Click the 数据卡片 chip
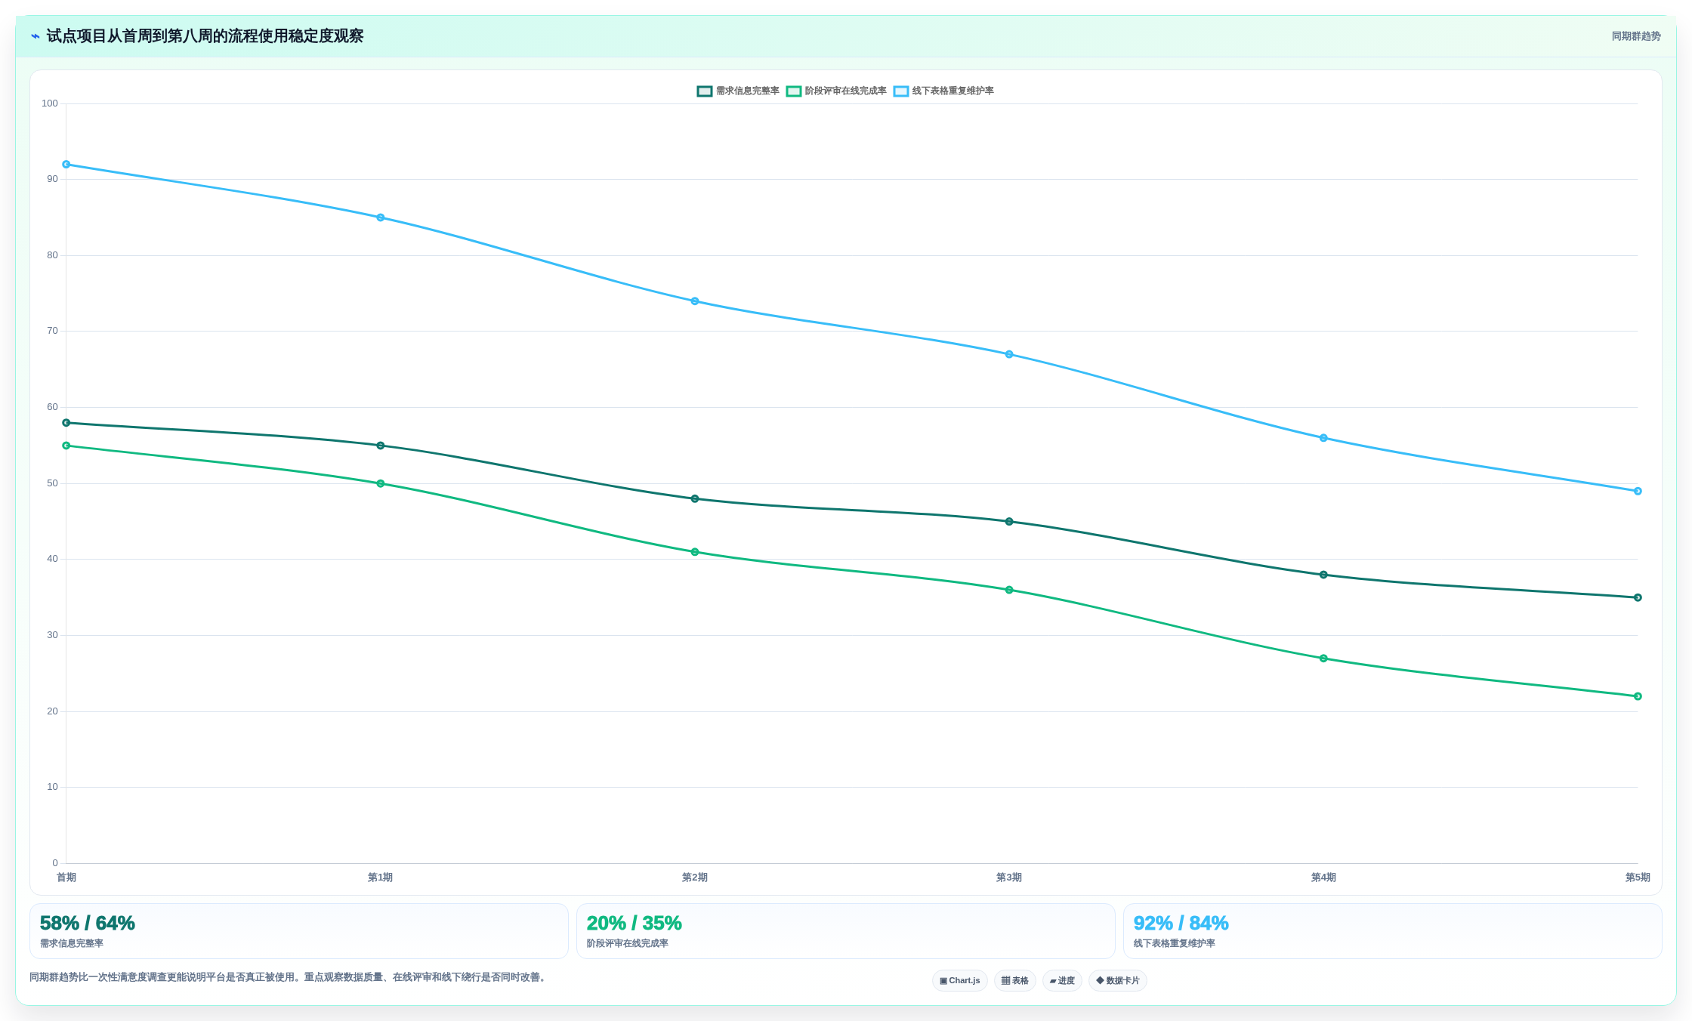Viewport: 1692px width, 1021px height. point(1117,980)
